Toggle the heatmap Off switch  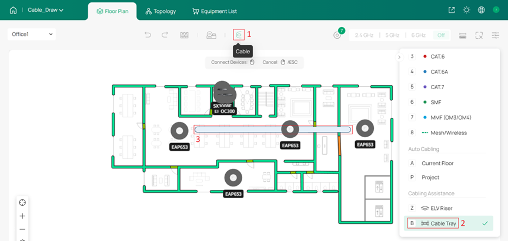[441, 35]
